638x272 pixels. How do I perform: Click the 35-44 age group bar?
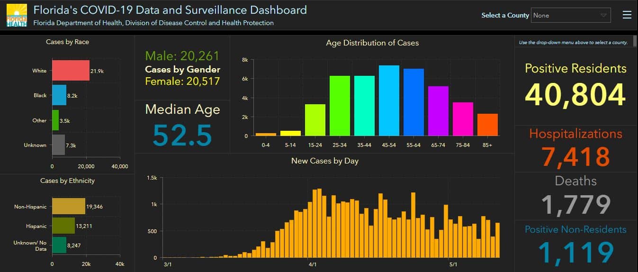[x=364, y=106]
